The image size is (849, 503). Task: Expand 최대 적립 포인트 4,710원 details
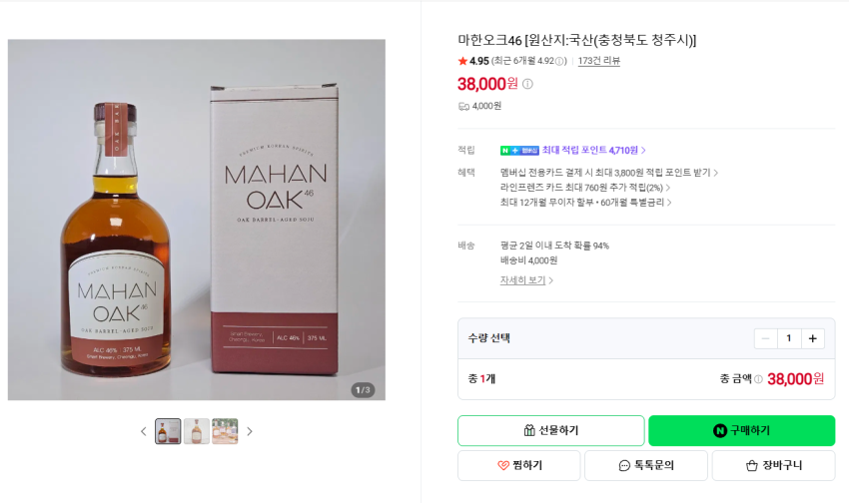[594, 151]
